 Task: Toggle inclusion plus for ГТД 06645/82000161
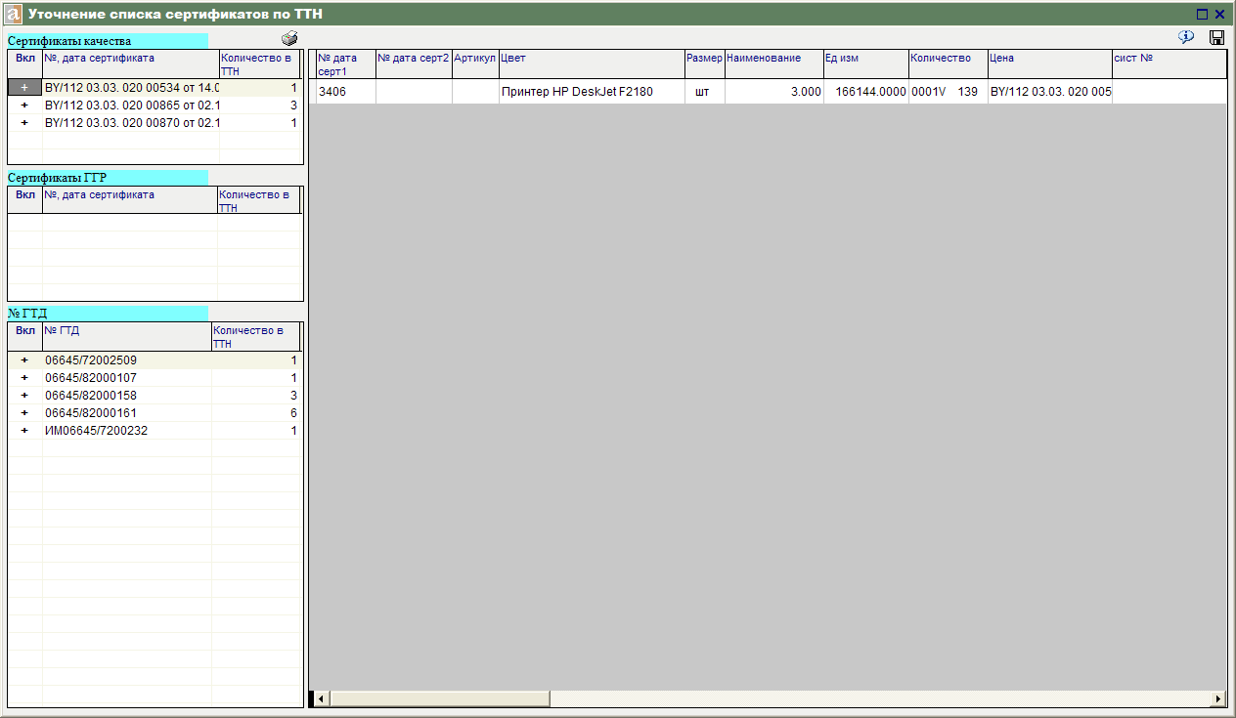[24, 413]
